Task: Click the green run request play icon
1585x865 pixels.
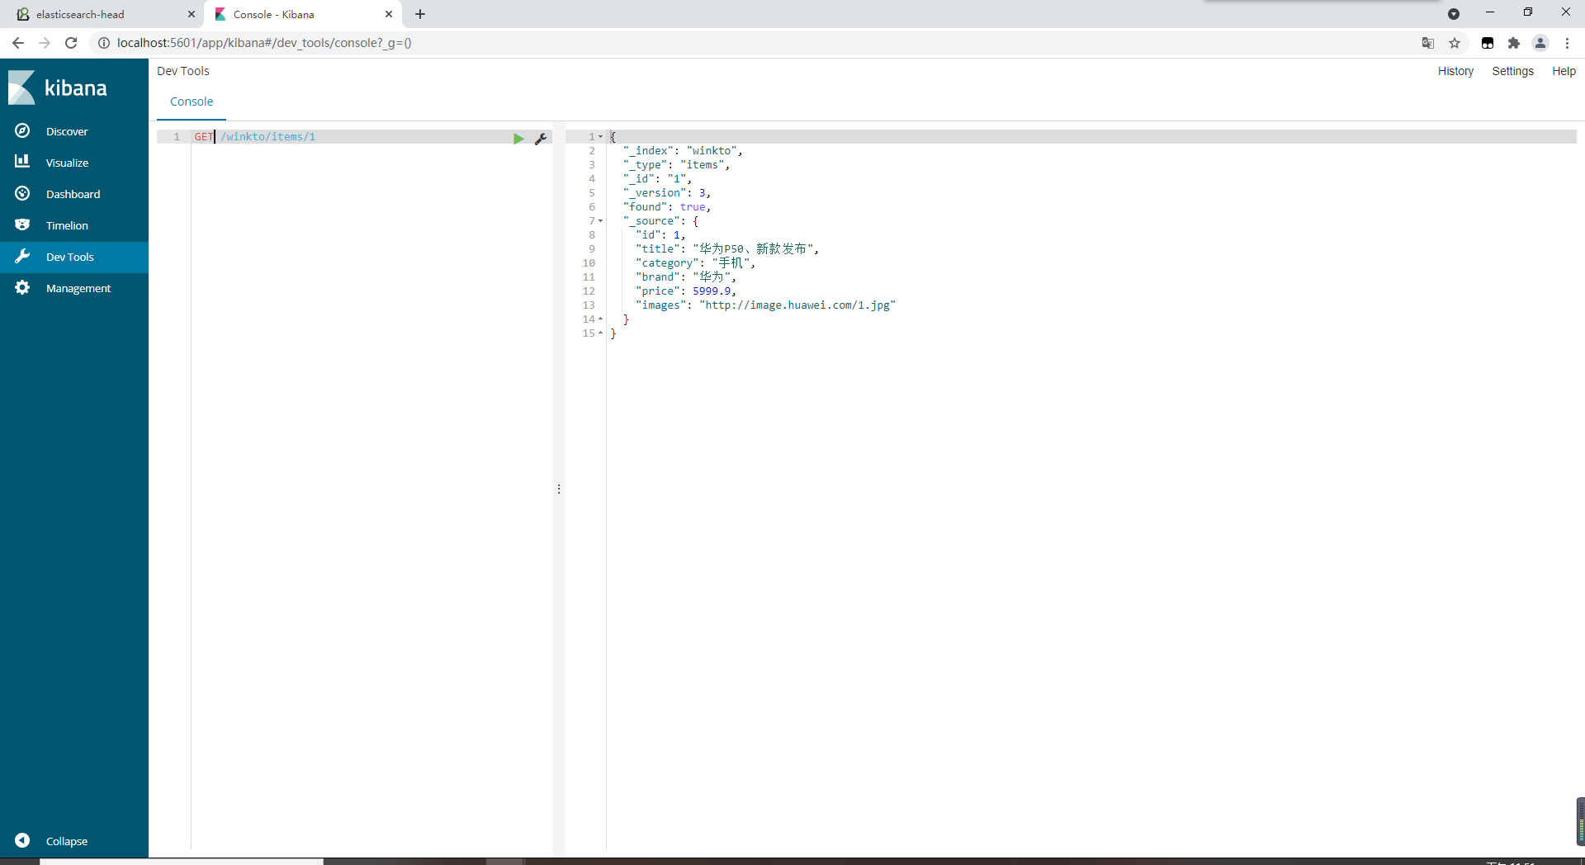Action: point(518,139)
